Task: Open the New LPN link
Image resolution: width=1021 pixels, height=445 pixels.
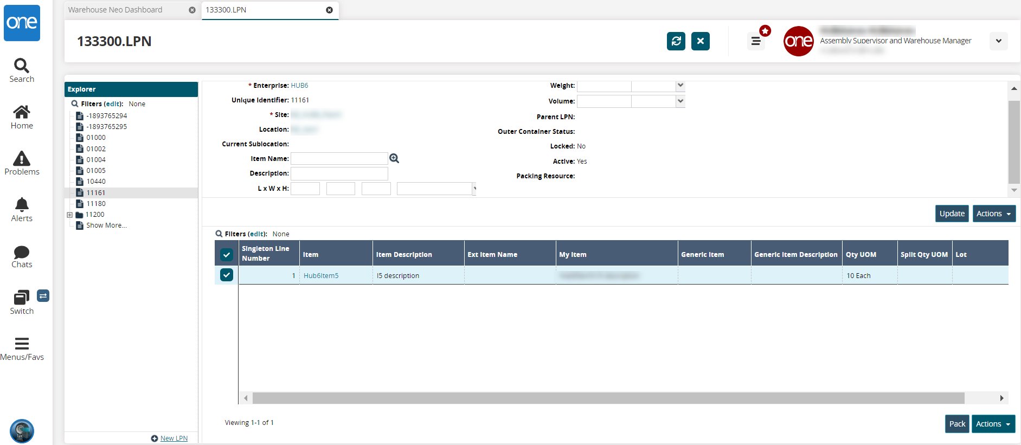Action: point(174,438)
